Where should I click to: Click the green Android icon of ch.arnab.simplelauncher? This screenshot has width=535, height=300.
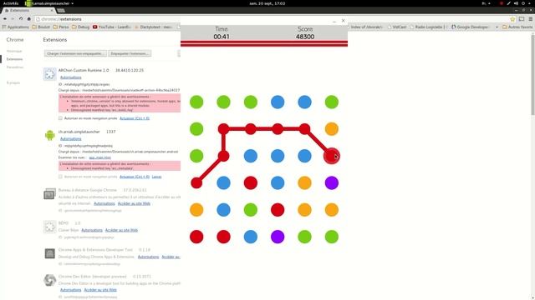coord(50,135)
